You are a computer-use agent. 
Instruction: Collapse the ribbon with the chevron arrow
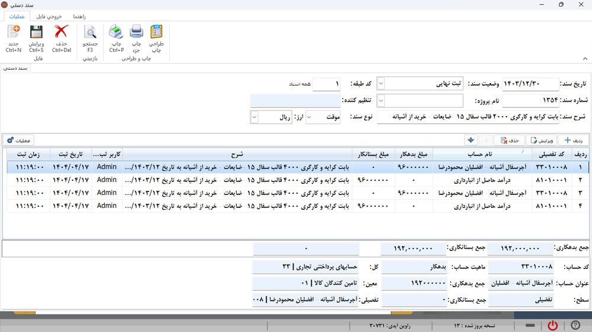pos(585,58)
